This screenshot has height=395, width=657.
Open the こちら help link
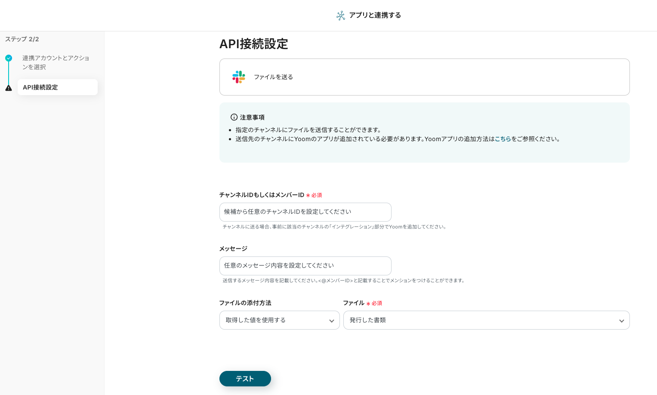(x=503, y=139)
